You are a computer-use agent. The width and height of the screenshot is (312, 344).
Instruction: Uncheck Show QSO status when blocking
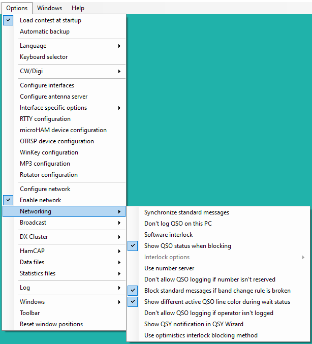coord(219,246)
